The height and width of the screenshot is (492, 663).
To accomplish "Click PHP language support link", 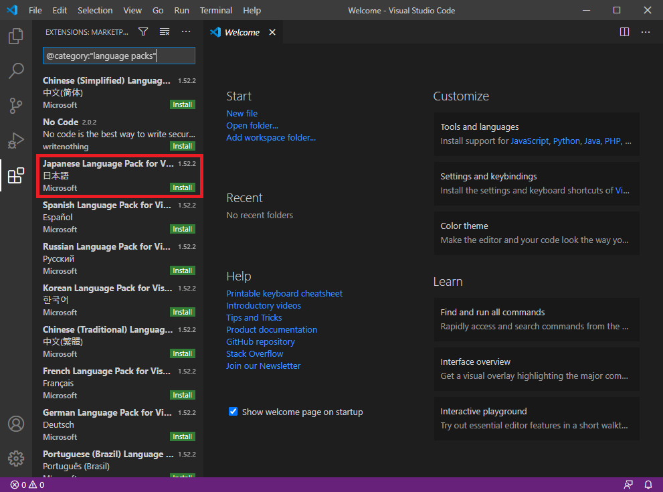I will [612, 141].
